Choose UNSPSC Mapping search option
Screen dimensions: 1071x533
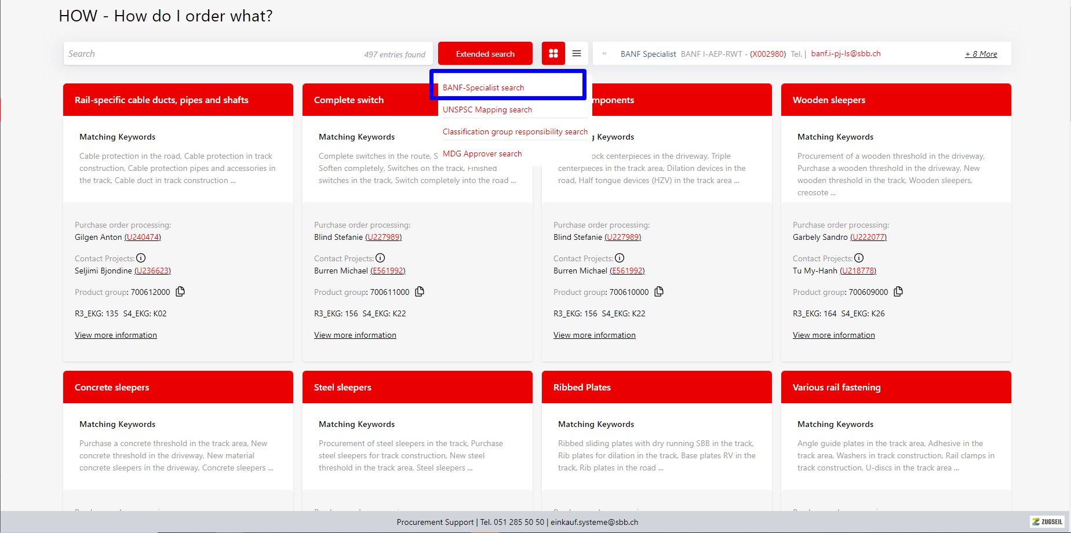click(487, 109)
